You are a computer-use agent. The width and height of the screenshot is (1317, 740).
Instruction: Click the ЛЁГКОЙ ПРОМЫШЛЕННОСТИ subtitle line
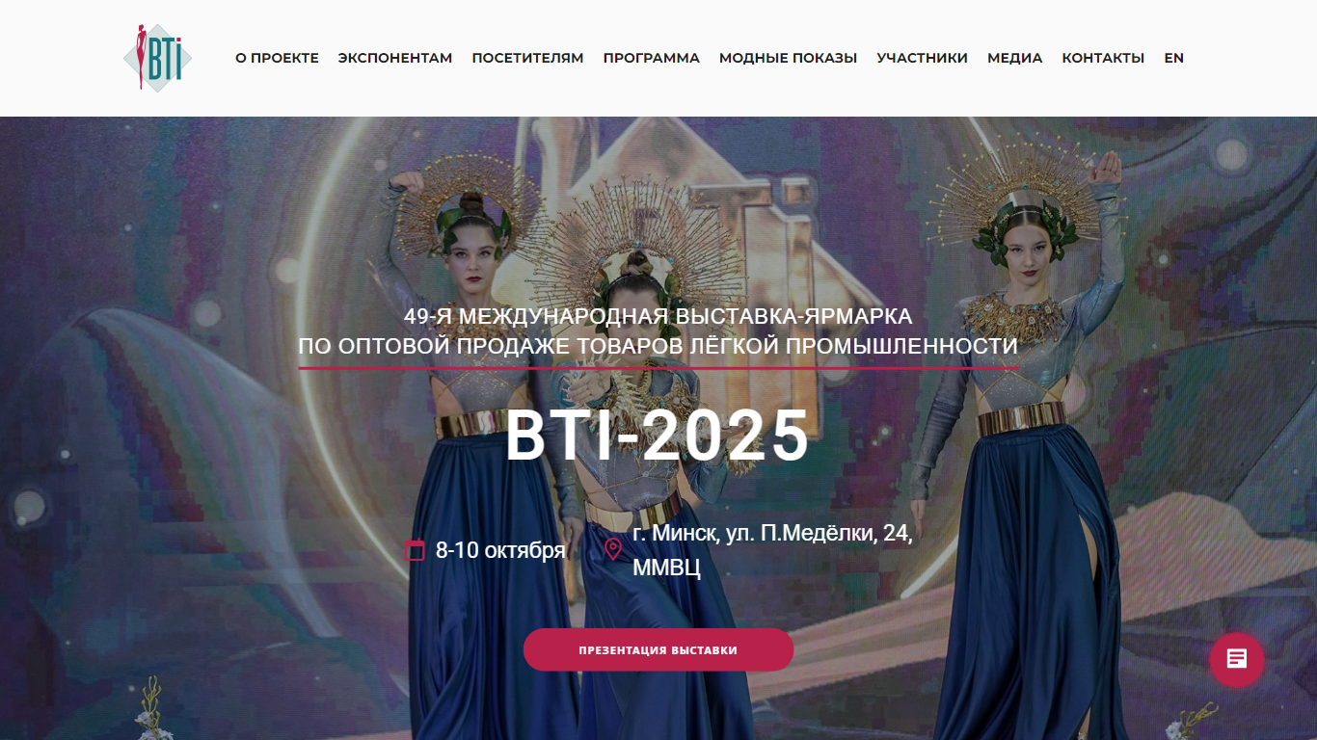(x=658, y=346)
